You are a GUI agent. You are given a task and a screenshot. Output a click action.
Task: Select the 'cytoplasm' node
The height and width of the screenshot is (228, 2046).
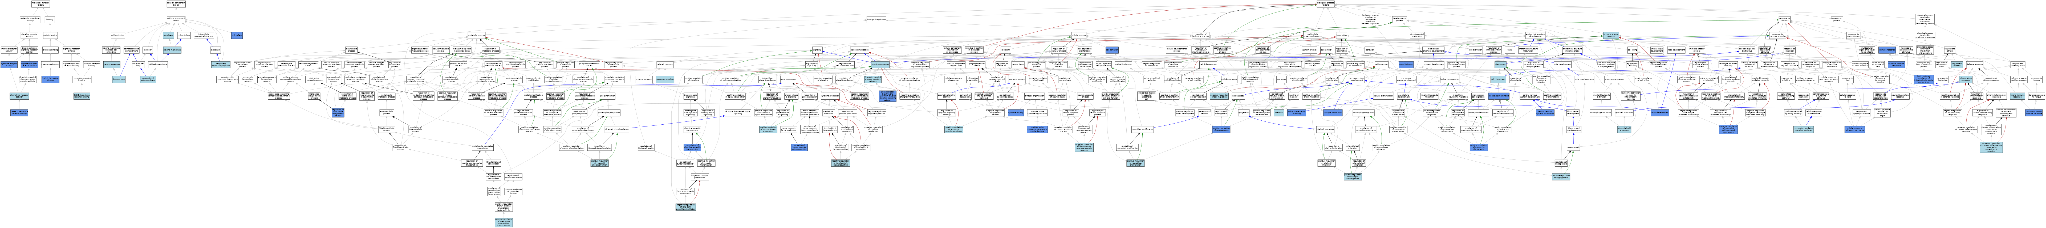[x=215, y=50]
